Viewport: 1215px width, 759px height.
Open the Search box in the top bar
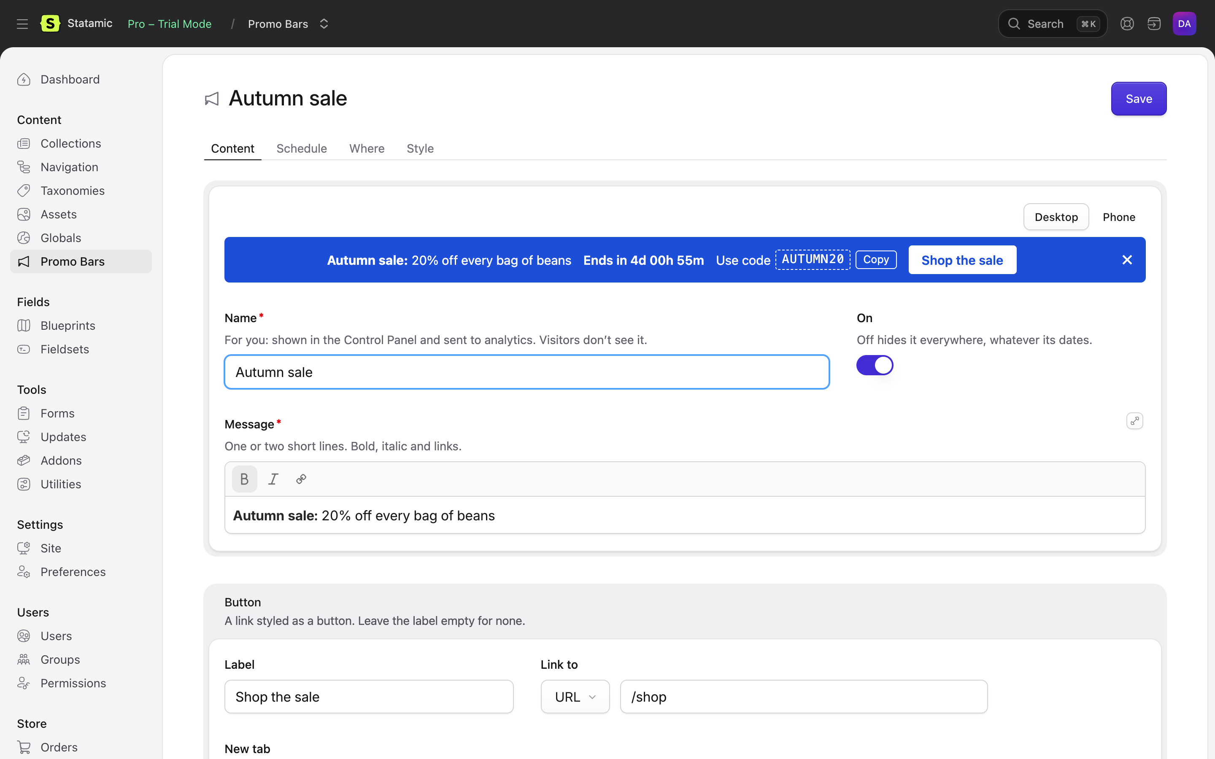[x=1052, y=24]
